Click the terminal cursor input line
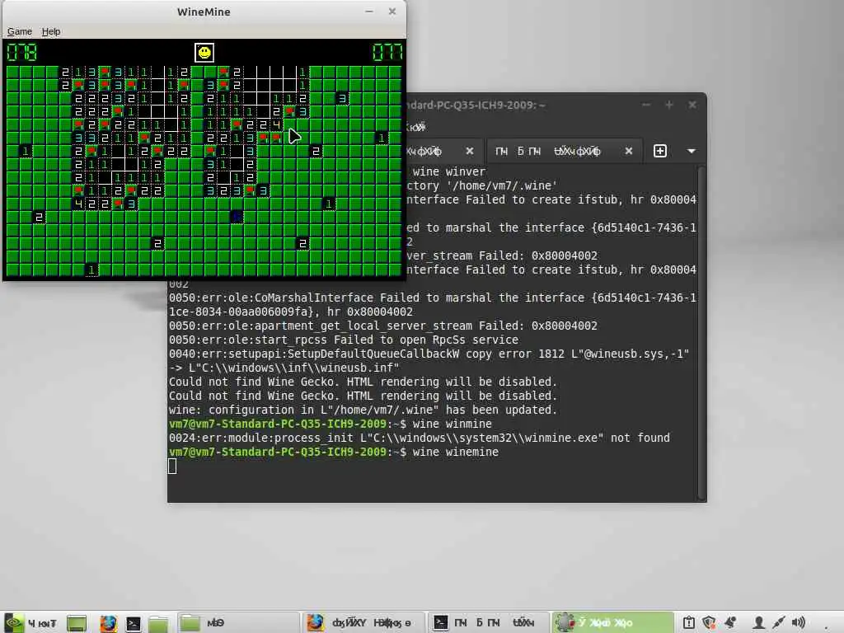 pyautogui.click(x=172, y=467)
